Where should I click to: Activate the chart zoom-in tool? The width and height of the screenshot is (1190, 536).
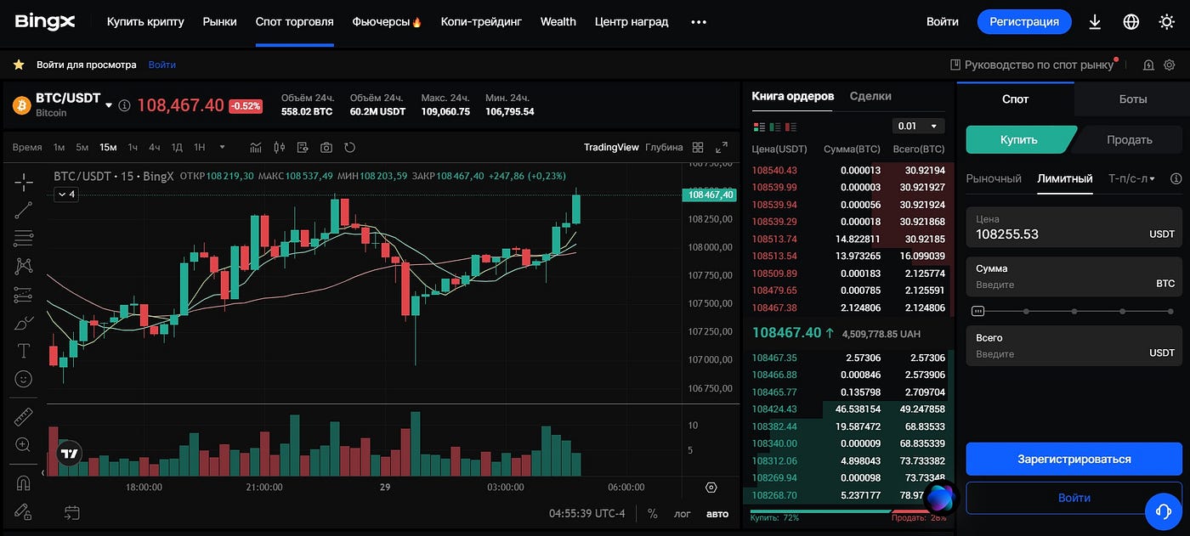pos(24,444)
